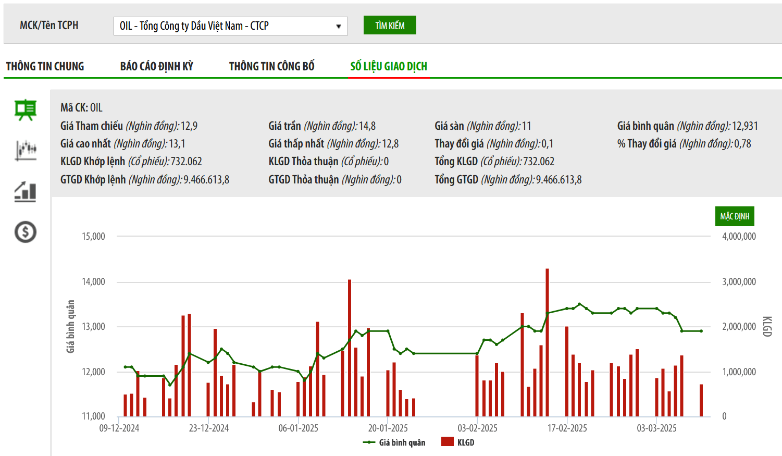The height and width of the screenshot is (456, 782).
Task: Click the highest point on green price line
Action: [579, 304]
